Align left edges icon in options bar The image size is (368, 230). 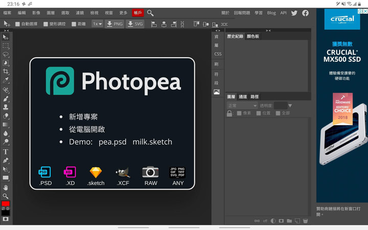pyautogui.click(x=154, y=24)
